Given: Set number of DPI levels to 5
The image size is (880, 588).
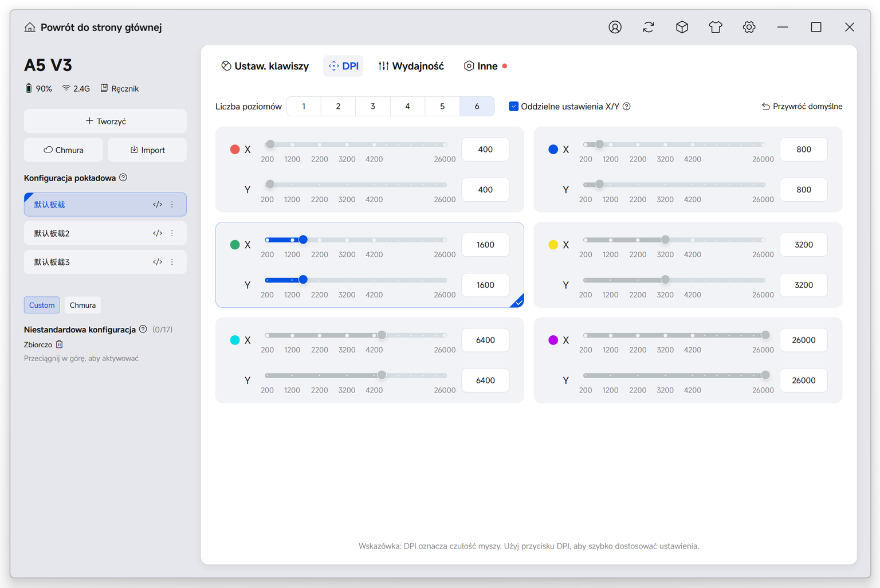Looking at the screenshot, I should coord(442,106).
